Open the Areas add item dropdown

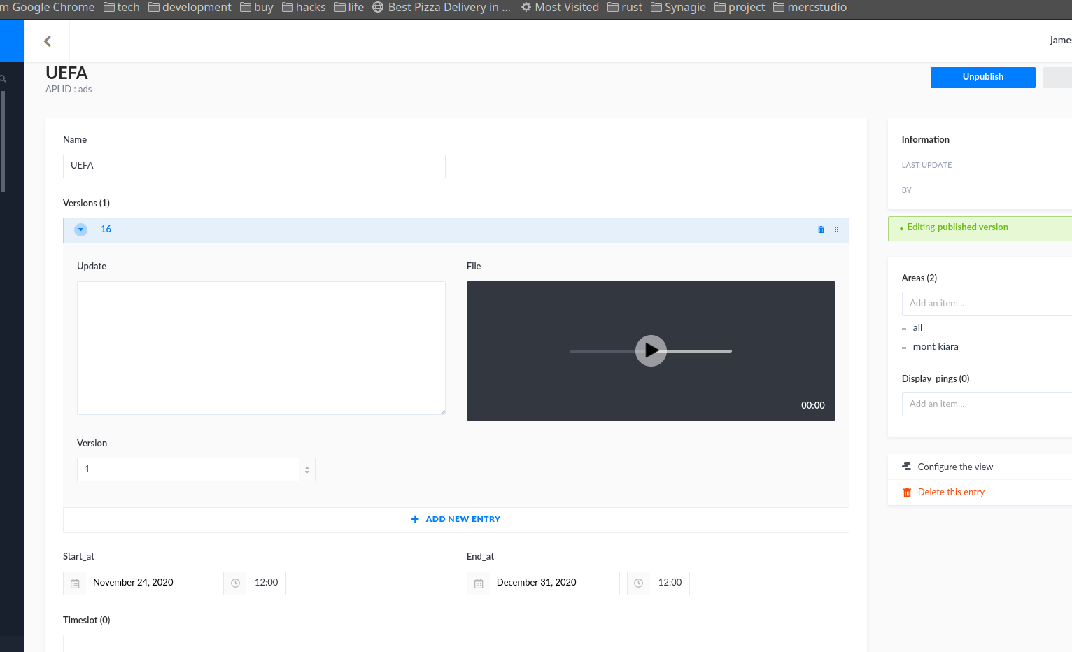point(987,304)
